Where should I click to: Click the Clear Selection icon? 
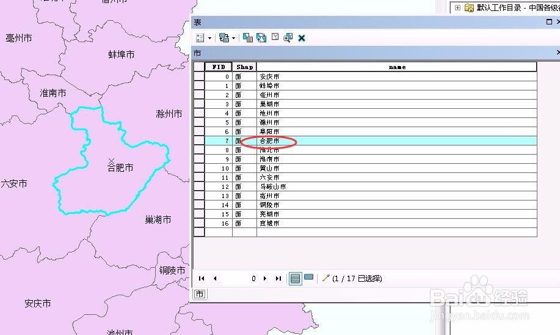[x=275, y=37]
